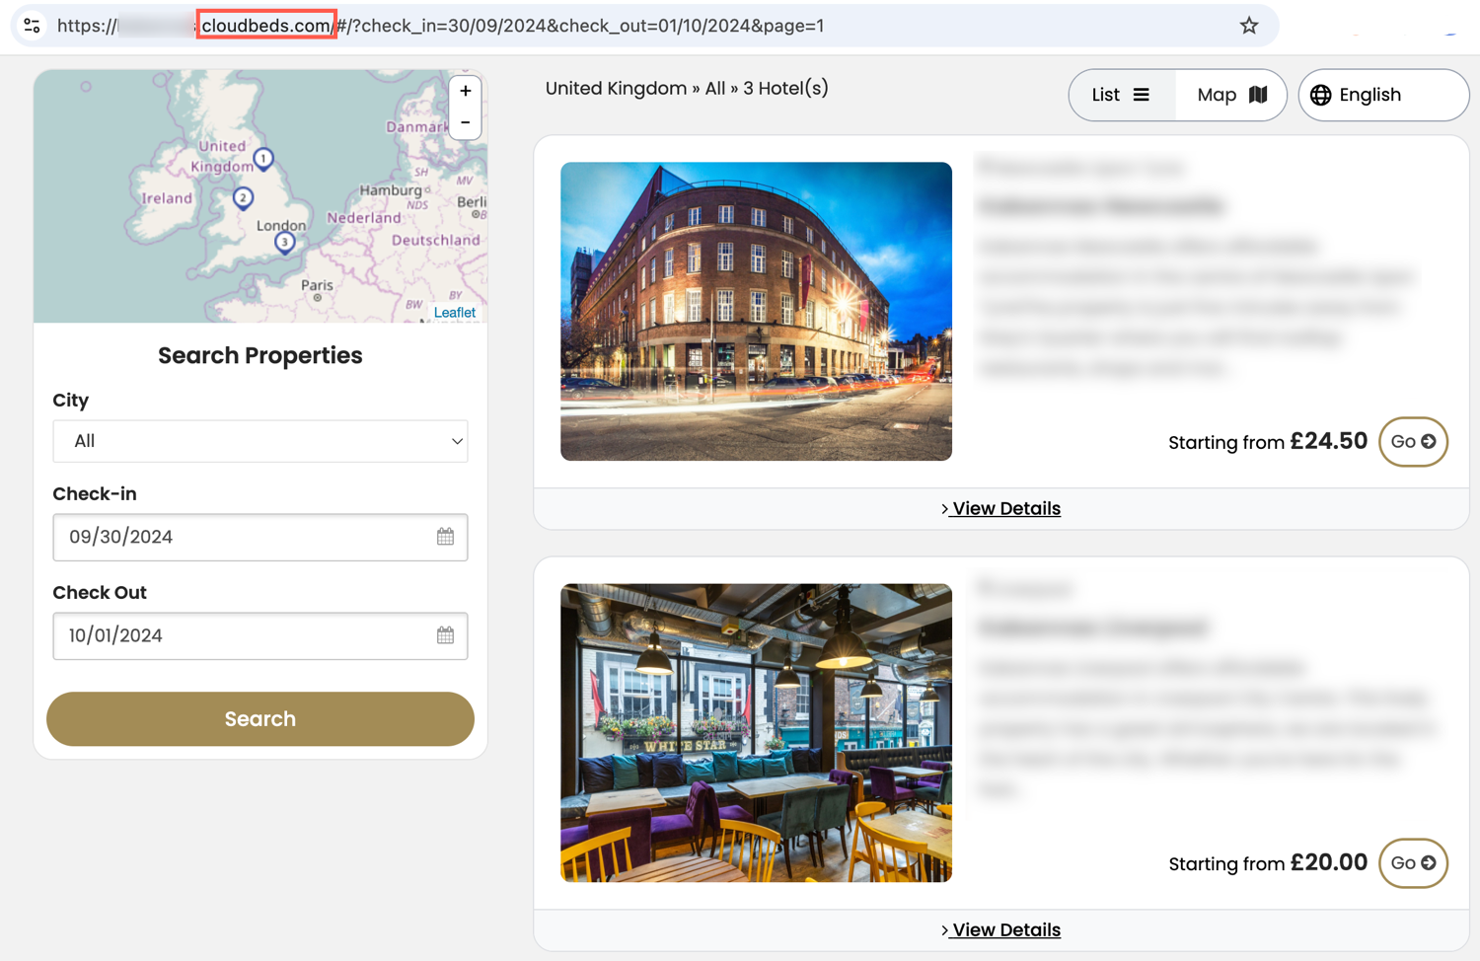
Task: Click Go for the £20.00 hotel
Action: pyautogui.click(x=1413, y=863)
